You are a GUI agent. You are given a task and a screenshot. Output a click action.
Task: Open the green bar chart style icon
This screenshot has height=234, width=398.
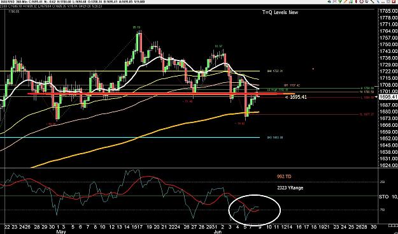351,1
